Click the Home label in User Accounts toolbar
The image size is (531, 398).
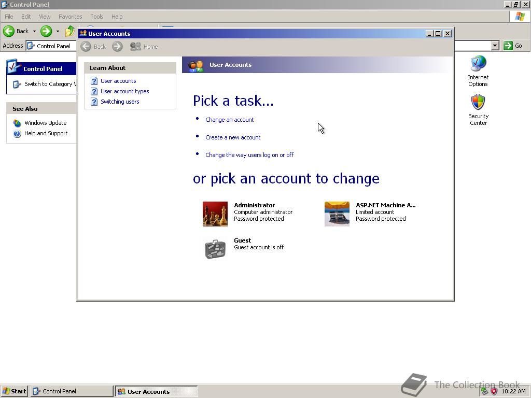[x=150, y=47]
